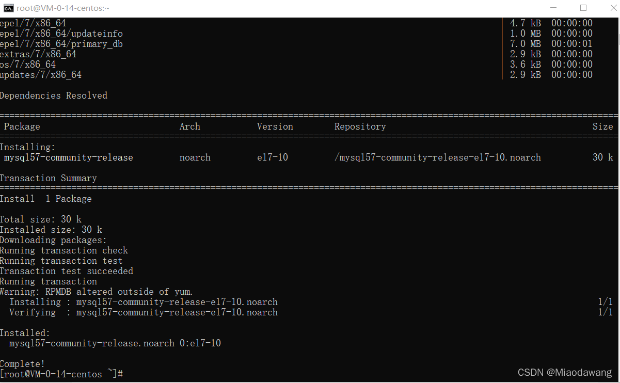
Task: Click the 'Repository' column header
Action: [360, 126]
